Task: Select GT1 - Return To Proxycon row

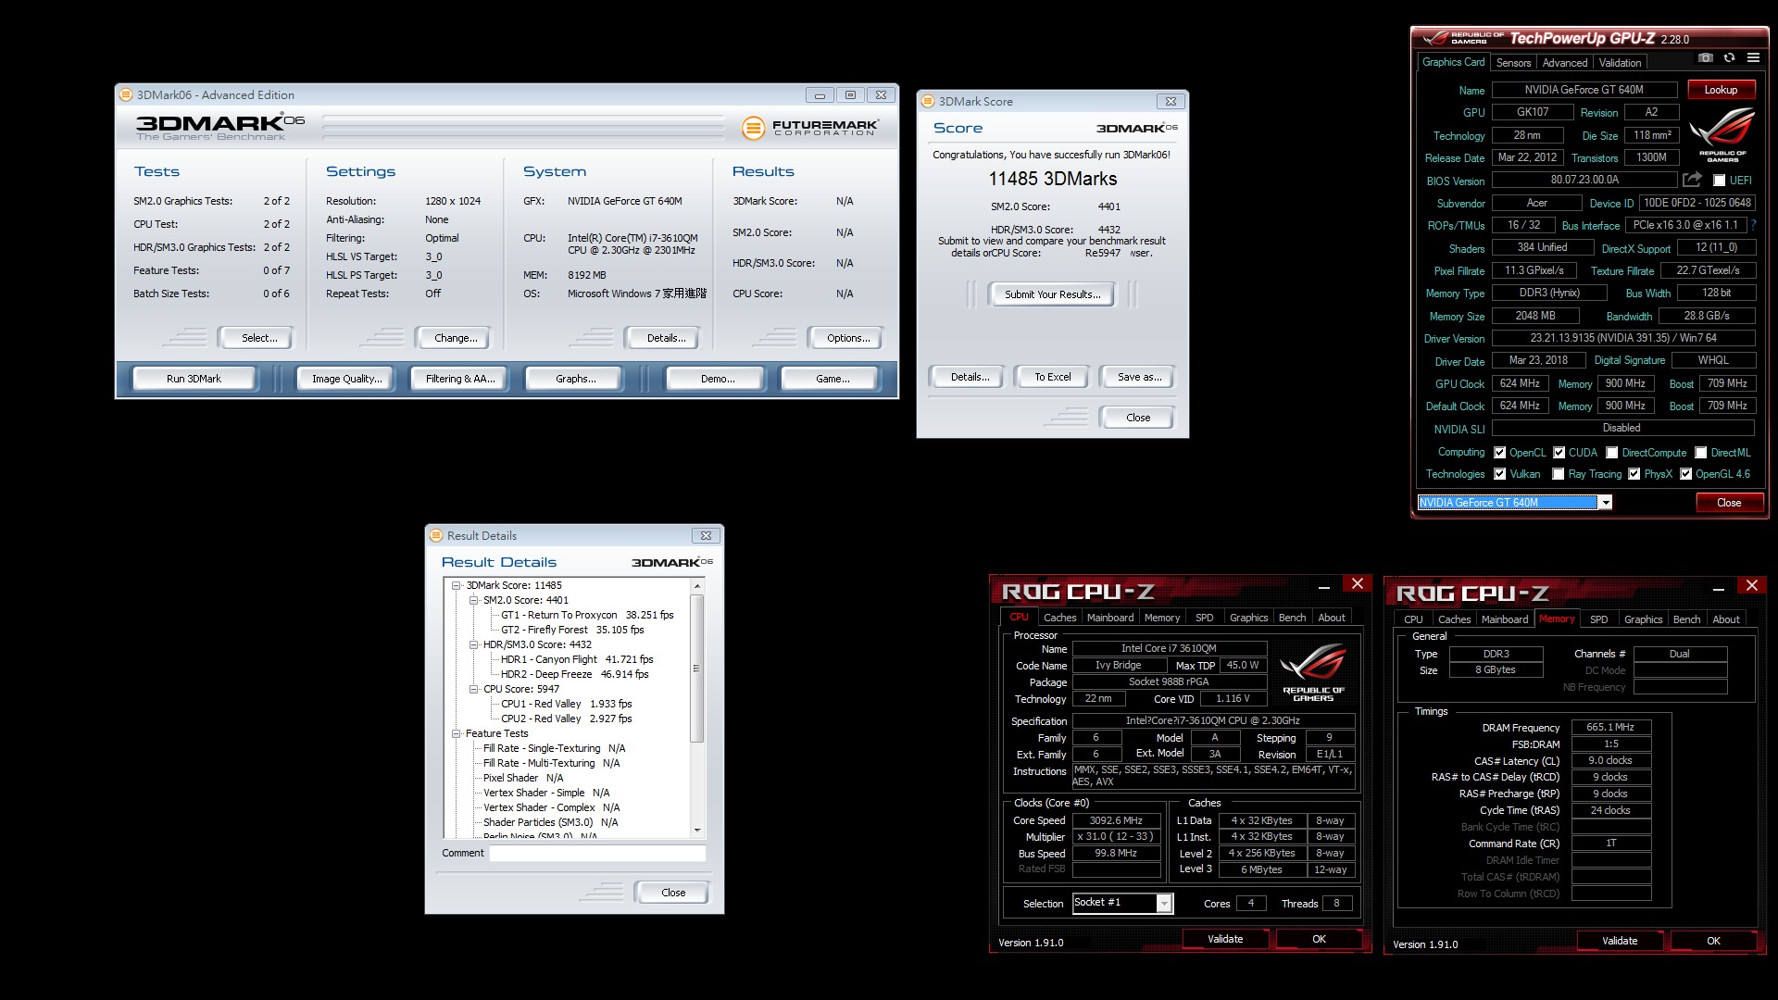Action: pos(587,615)
